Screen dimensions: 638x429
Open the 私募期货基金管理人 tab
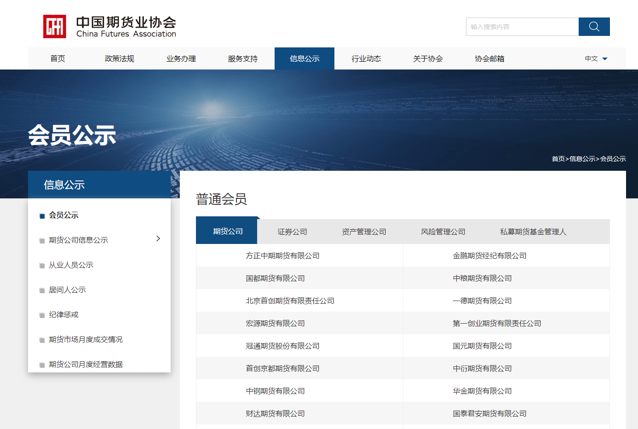[533, 232]
